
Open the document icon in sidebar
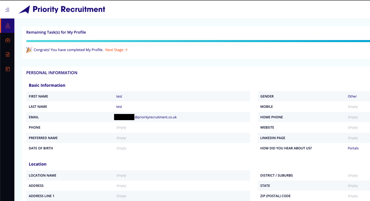[7, 54]
